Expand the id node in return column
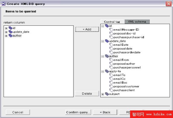The height and width of the screenshot is (118, 173). (x=6, y=28)
